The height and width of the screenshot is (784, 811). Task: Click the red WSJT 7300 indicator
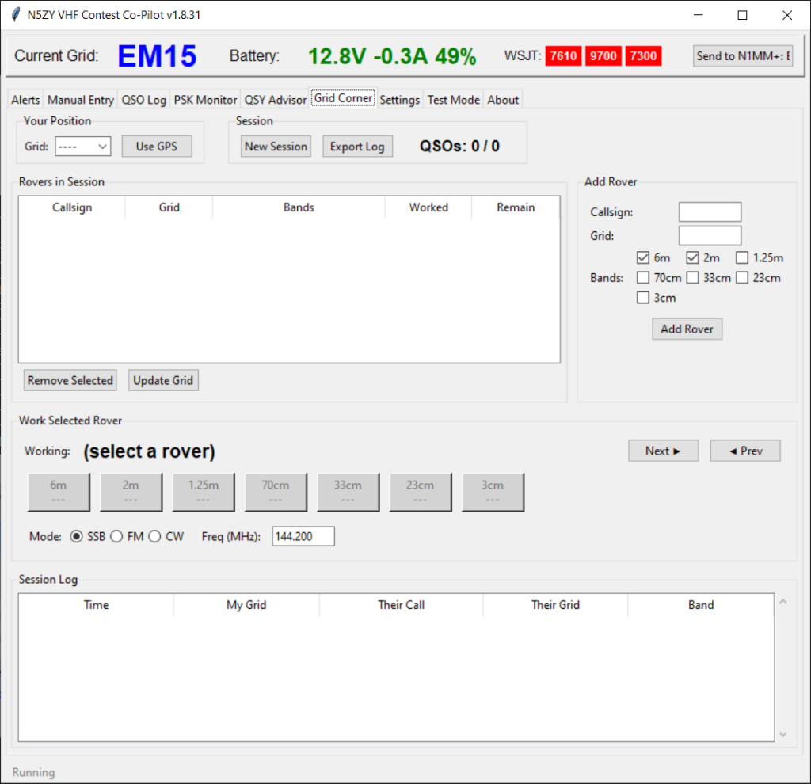pos(642,56)
